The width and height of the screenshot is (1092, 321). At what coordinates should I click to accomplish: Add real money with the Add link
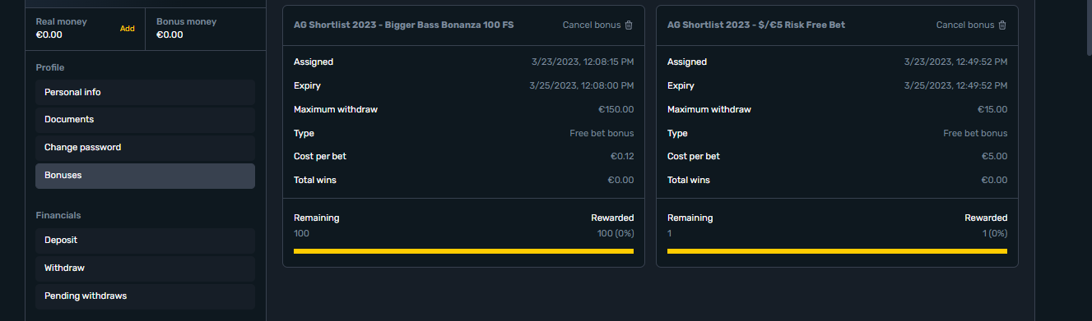pyautogui.click(x=128, y=29)
